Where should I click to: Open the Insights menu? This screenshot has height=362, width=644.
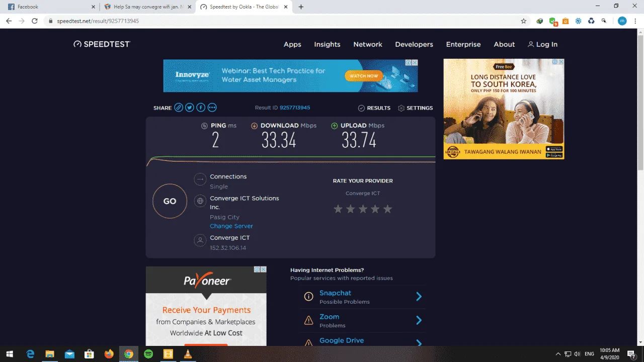(327, 44)
